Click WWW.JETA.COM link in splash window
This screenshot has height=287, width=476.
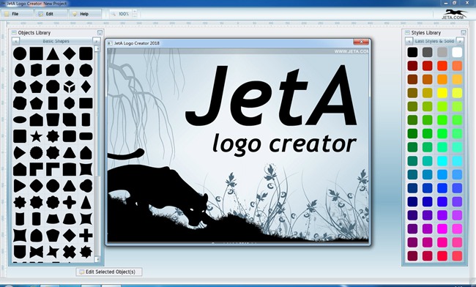coord(352,51)
